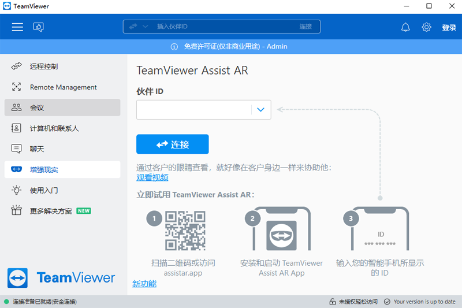Select 增强现实 in the sidebar

(x=62, y=169)
